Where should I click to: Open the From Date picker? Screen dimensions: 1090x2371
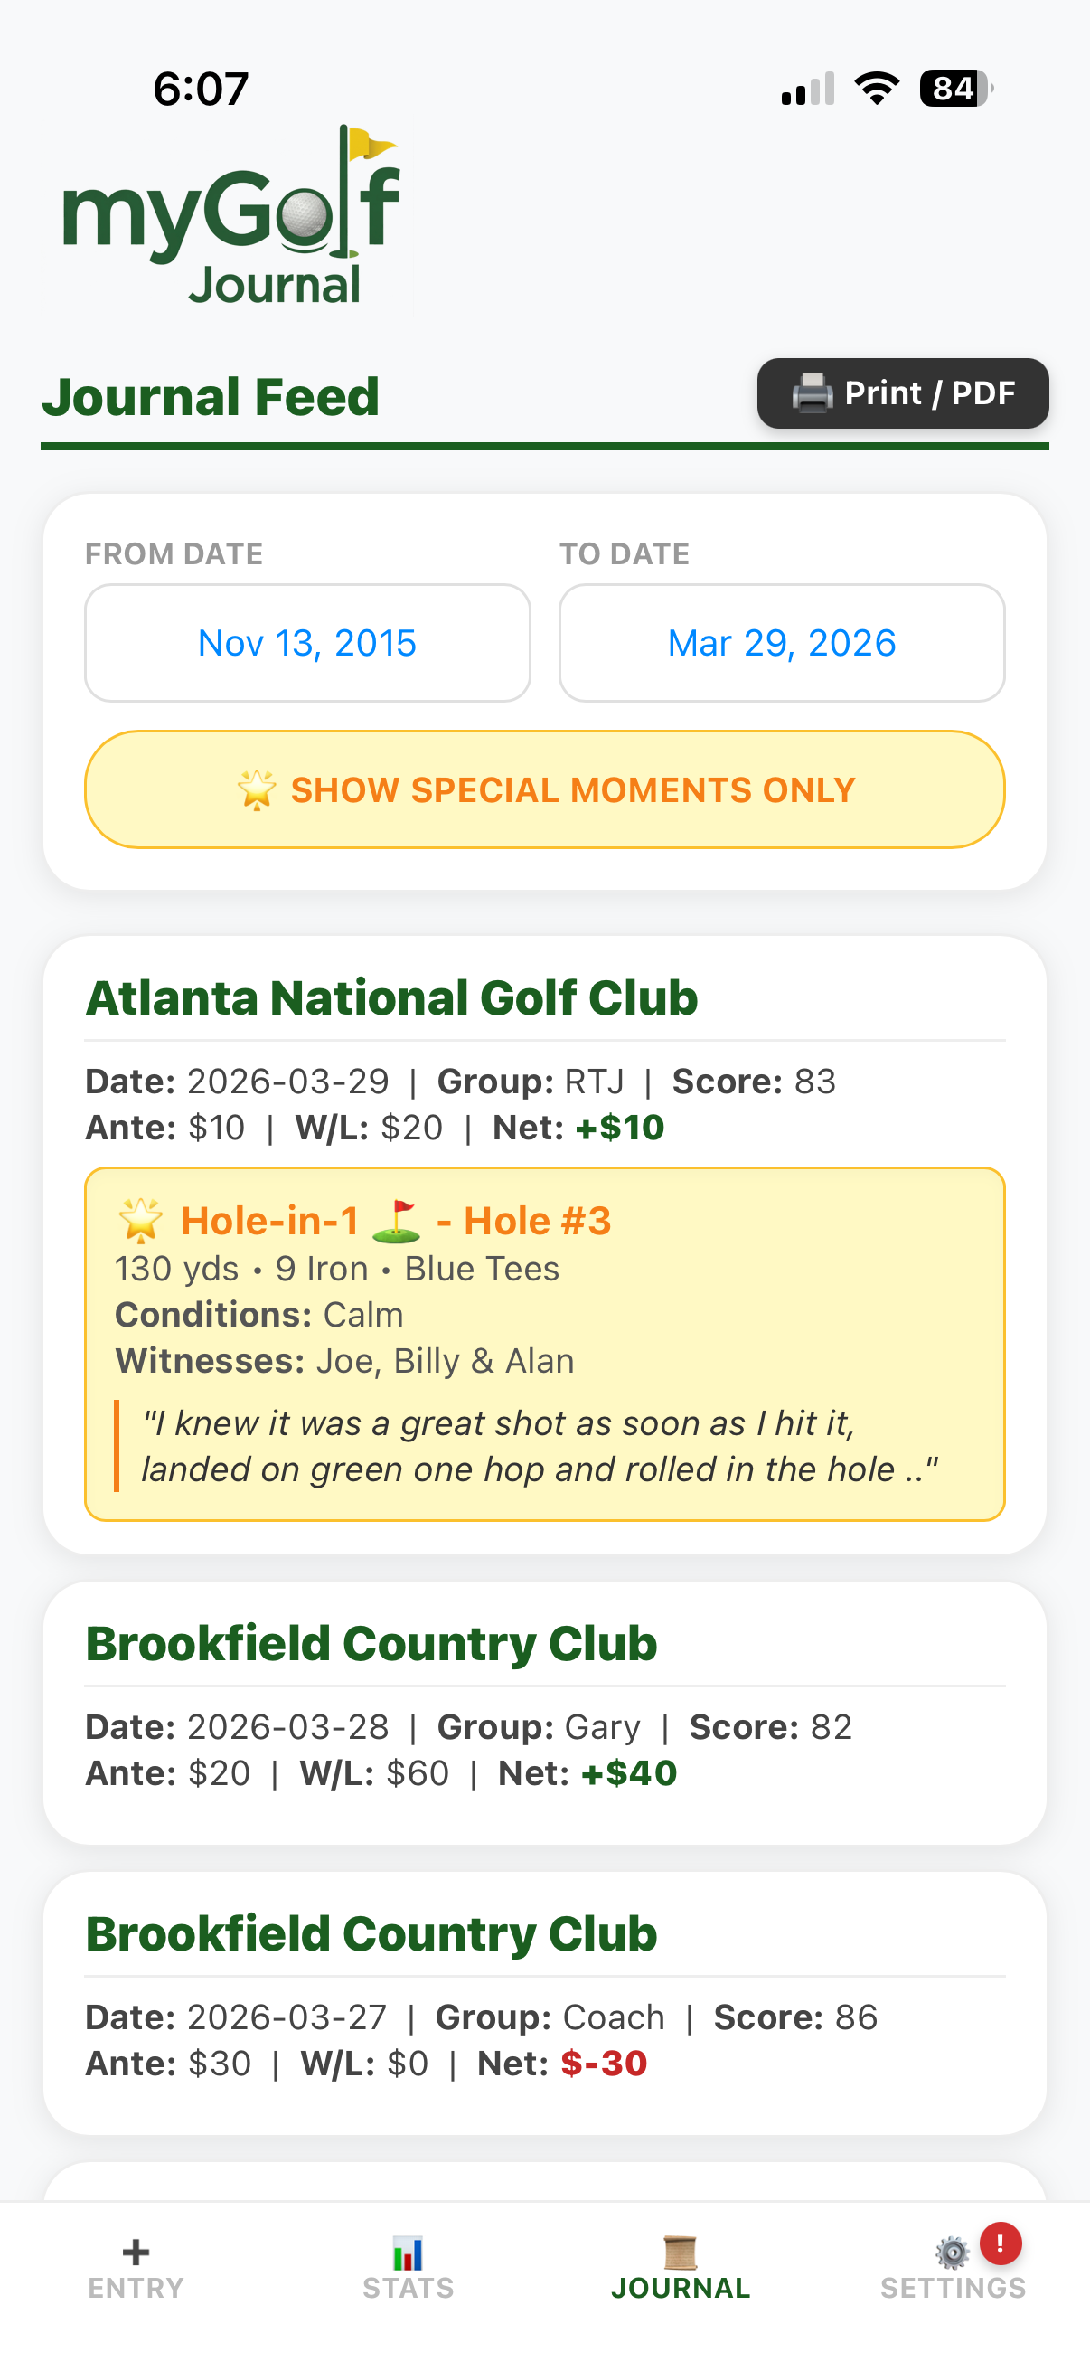coord(307,642)
